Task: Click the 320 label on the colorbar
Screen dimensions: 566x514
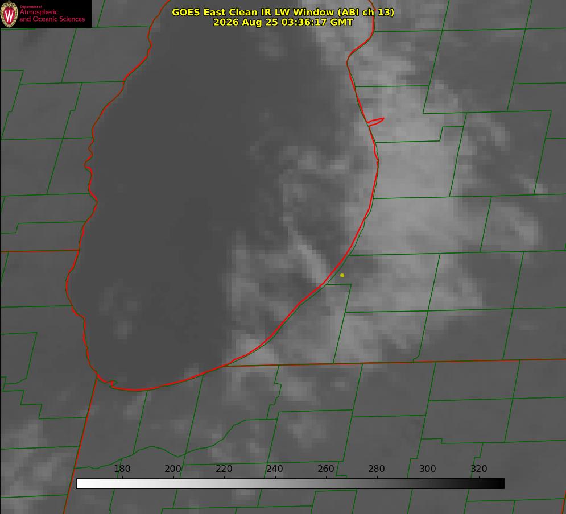Action: [x=479, y=469]
